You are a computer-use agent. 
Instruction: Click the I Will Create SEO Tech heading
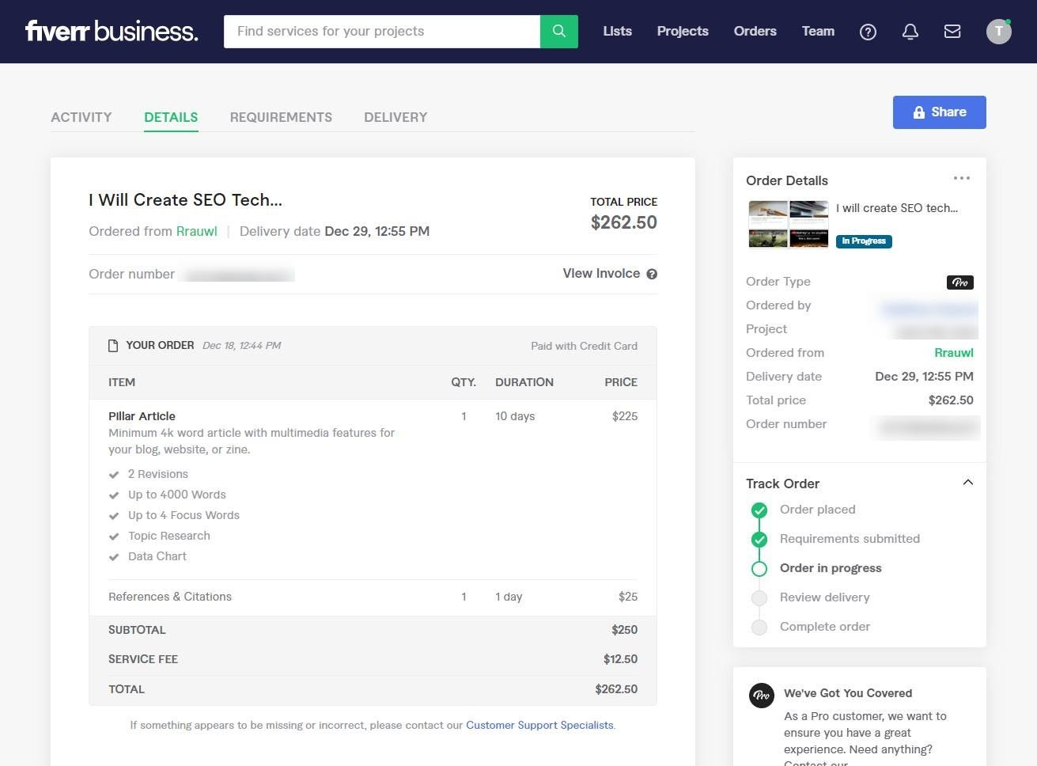185,200
